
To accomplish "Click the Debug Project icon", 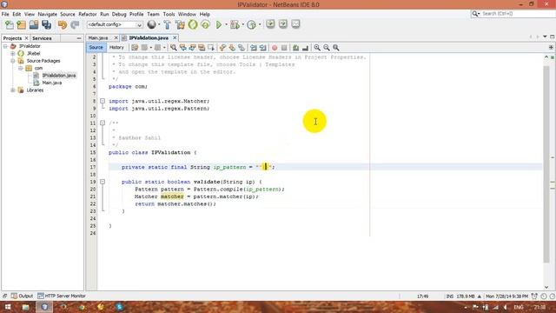I will (235, 24).
